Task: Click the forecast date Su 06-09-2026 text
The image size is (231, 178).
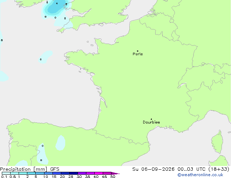Action: point(153,169)
